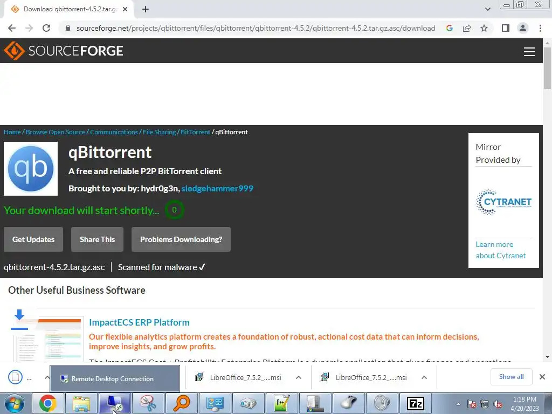Click the Google icon in address bar

(449, 28)
